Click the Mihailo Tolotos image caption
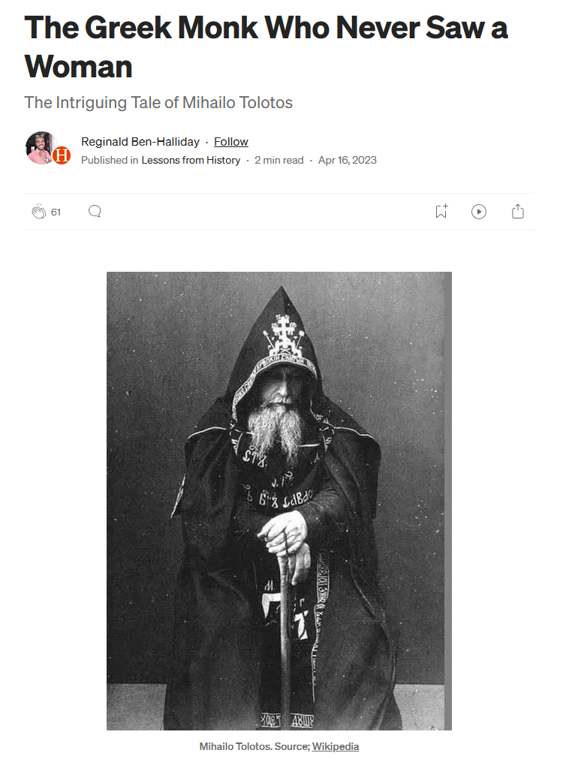Image resolution: width=581 pixels, height=774 pixels. (x=279, y=746)
